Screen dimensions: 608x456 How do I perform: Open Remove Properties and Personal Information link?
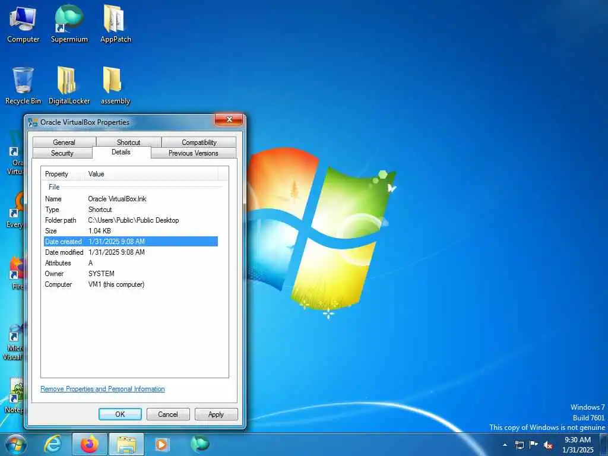[103, 389]
